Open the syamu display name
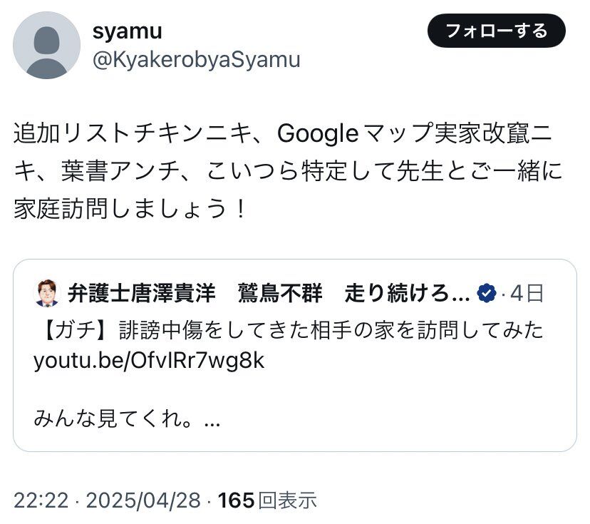The image size is (590, 524). (x=127, y=32)
